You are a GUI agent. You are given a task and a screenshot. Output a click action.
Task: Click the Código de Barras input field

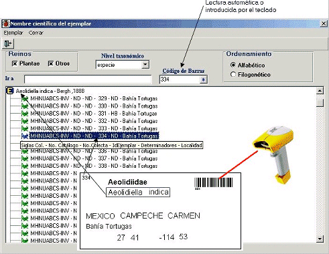pos(180,80)
